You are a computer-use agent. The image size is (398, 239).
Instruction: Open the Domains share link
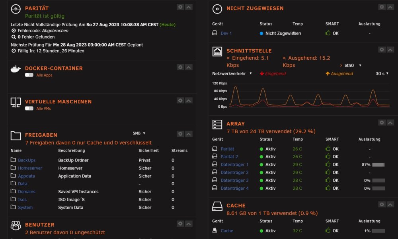[27, 192]
